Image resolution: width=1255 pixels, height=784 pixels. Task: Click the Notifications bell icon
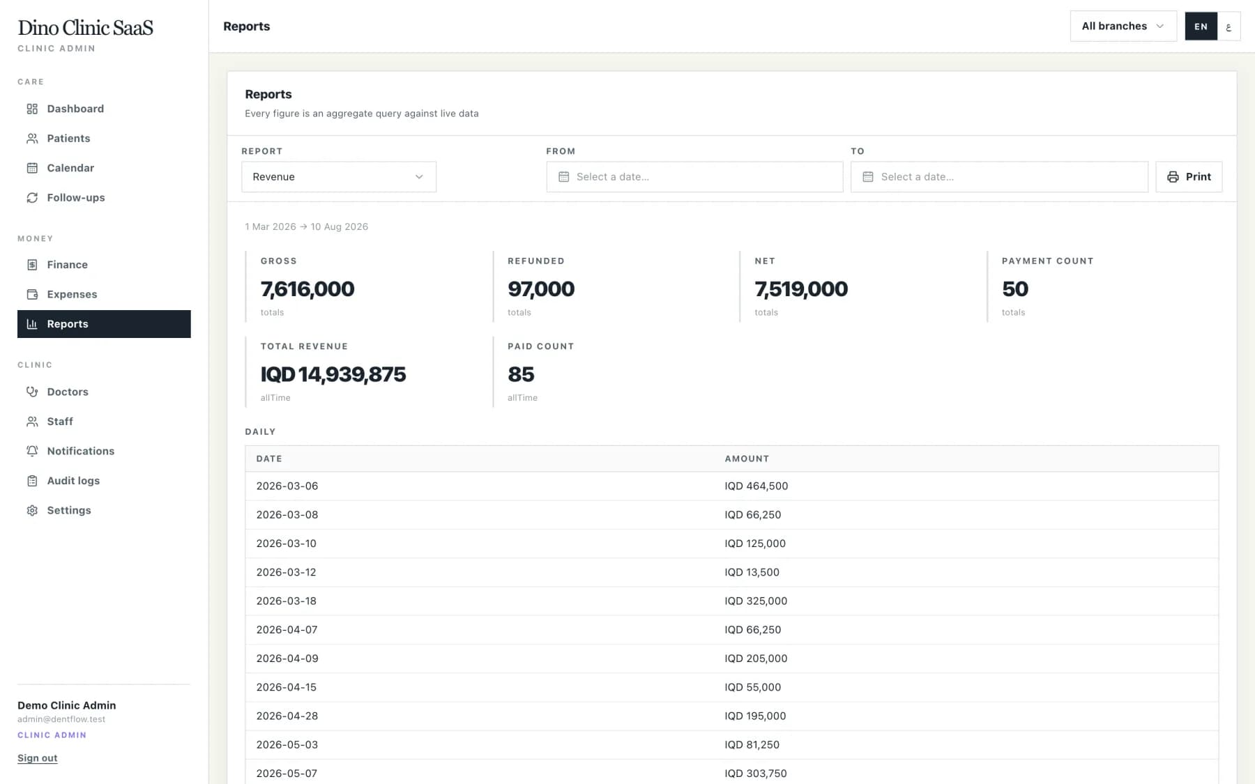[32, 451]
